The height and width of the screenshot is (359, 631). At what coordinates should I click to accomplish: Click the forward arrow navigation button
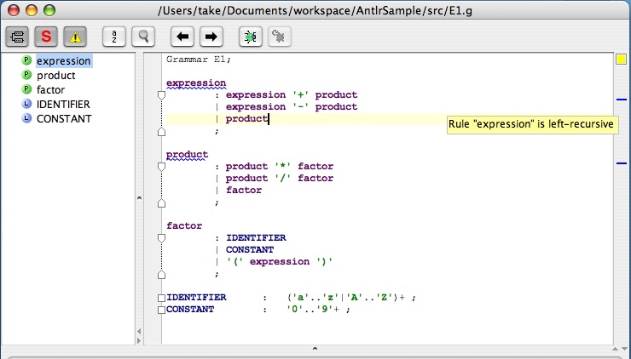(211, 37)
